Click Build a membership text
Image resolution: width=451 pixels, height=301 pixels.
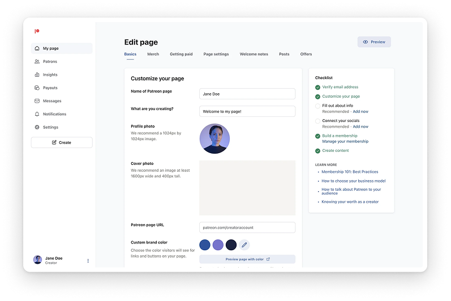[x=340, y=136]
